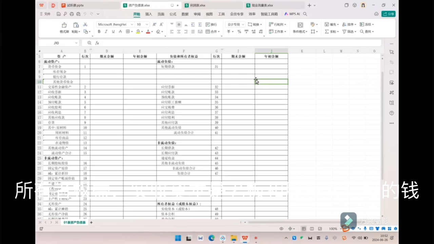This screenshot has height=244, width=434.
Task: Click the ribbon search magnifier icon
Action: coord(305,14)
